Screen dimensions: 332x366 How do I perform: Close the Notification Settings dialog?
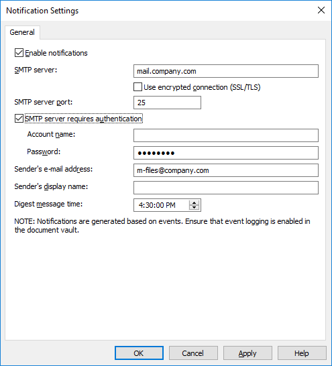click(x=321, y=10)
